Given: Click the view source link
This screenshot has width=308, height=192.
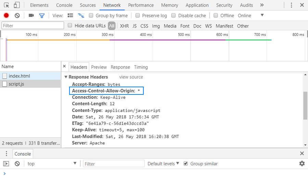Looking at the screenshot, I should 131,77.
